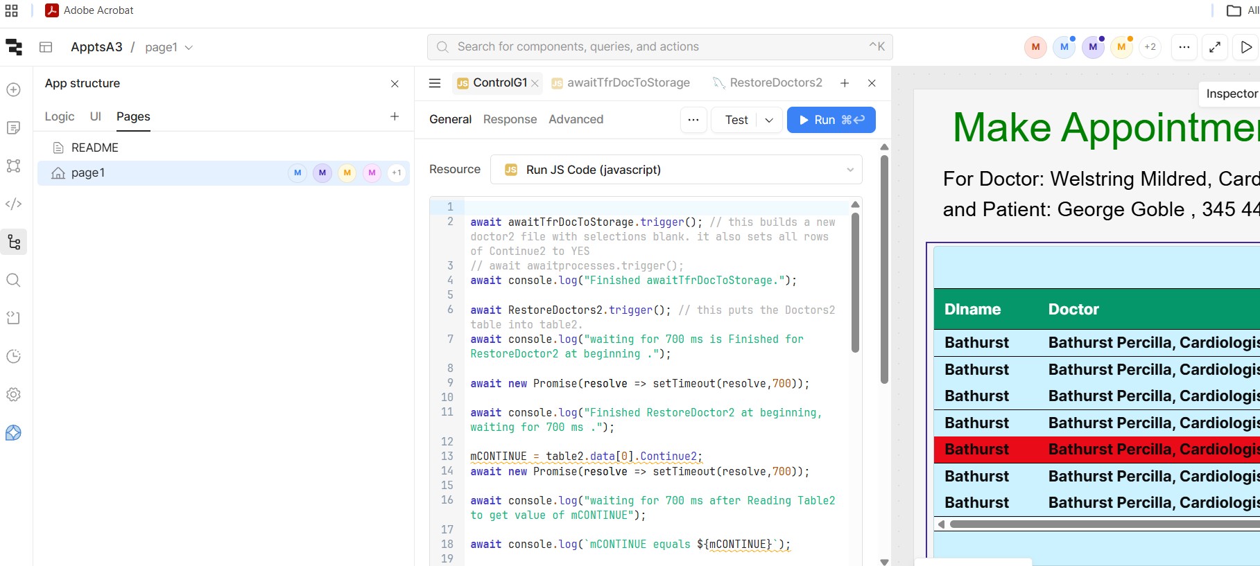Click the search components and queries field
1260x566 pixels.
[x=659, y=47]
